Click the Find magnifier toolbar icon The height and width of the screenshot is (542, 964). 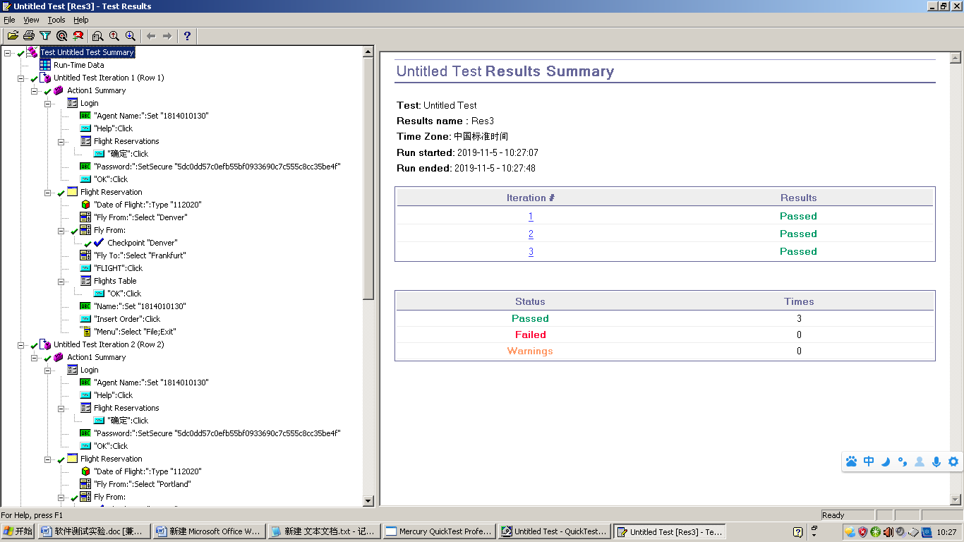pos(97,36)
